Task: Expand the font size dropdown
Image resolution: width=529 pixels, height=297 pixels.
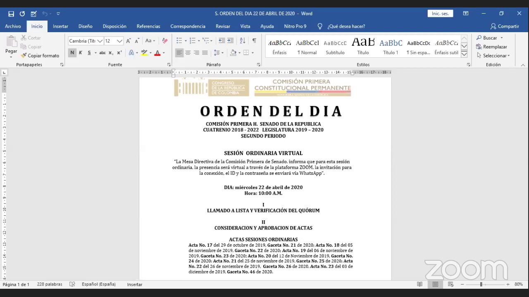Action: [119, 41]
